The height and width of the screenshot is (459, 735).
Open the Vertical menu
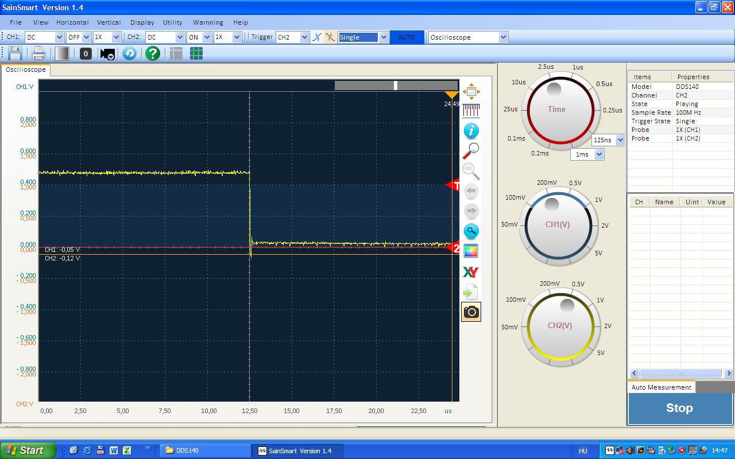109,22
